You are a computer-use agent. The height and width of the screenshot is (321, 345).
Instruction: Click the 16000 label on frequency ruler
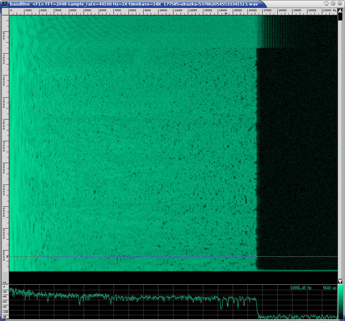pos(253,10)
